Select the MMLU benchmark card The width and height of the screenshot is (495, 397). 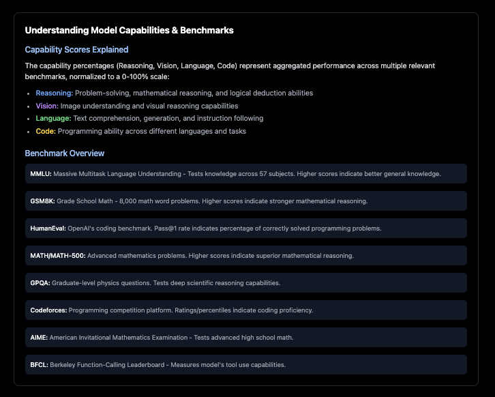[x=245, y=173]
